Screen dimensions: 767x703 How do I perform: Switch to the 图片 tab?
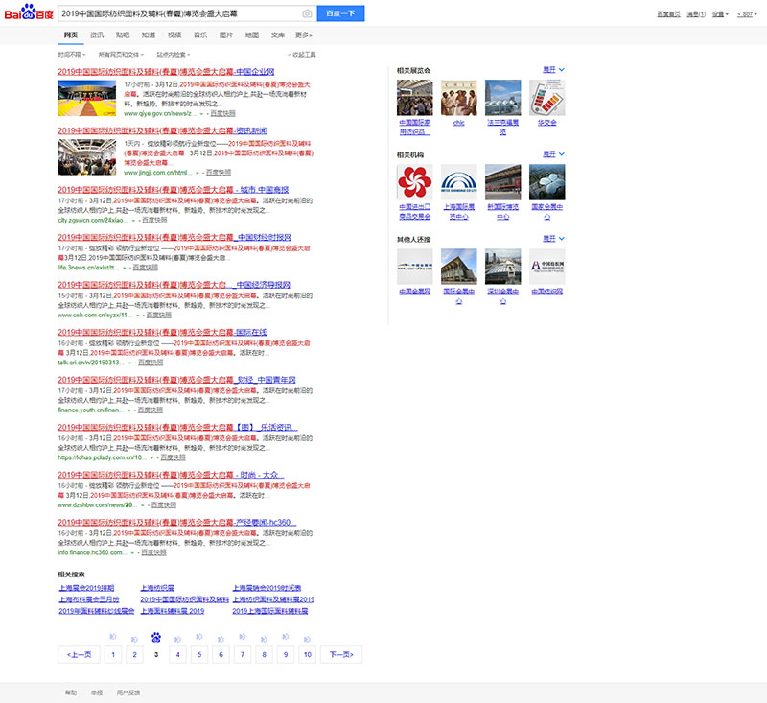pyautogui.click(x=226, y=35)
